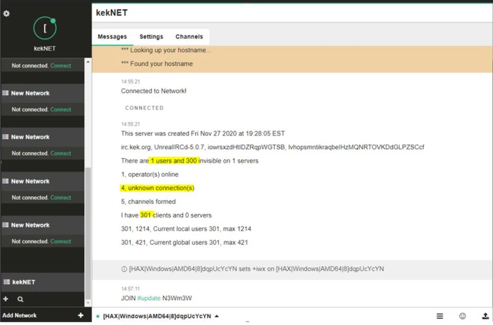The width and height of the screenshot is (493, 325).
Task: Click the plus icon above Add Network
Action: [6, 299]
